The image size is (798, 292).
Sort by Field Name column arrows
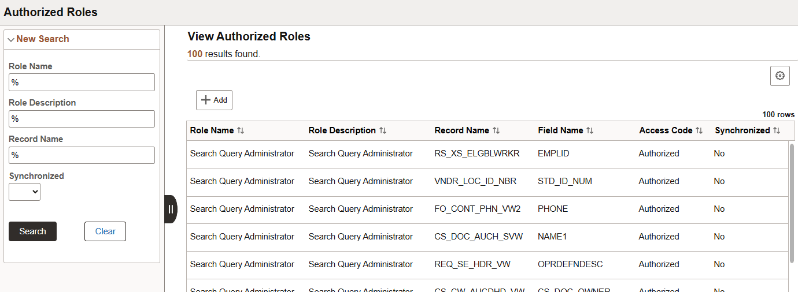tap(590, 131)
